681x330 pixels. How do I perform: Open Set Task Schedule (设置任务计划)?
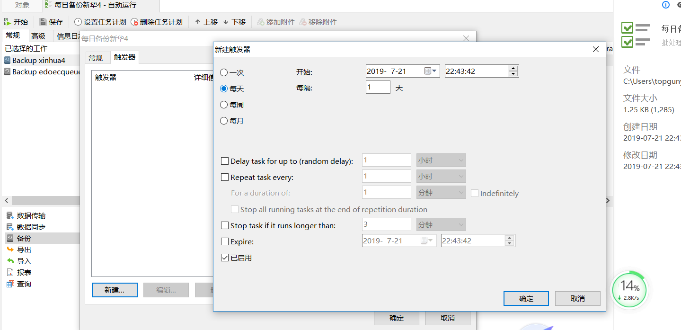78,22
